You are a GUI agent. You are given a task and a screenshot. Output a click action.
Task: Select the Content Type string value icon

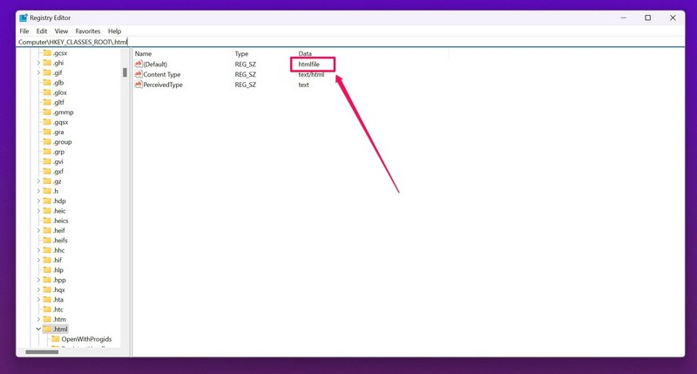coord(139,74)
